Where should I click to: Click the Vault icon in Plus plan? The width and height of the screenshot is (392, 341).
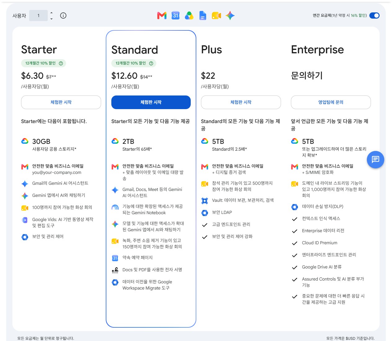click(x=205, y=201)
